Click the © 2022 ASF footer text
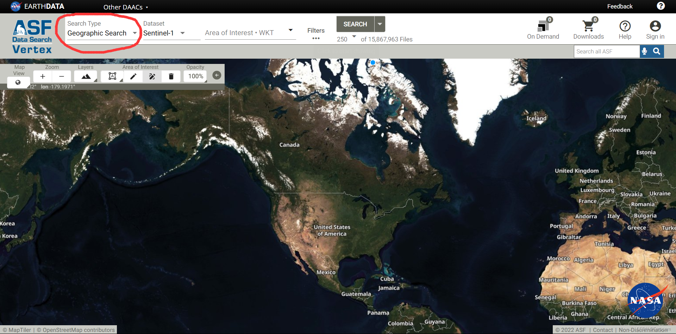Image resolution: width=676 pixels, height=334 pixels. coord(570,330)
